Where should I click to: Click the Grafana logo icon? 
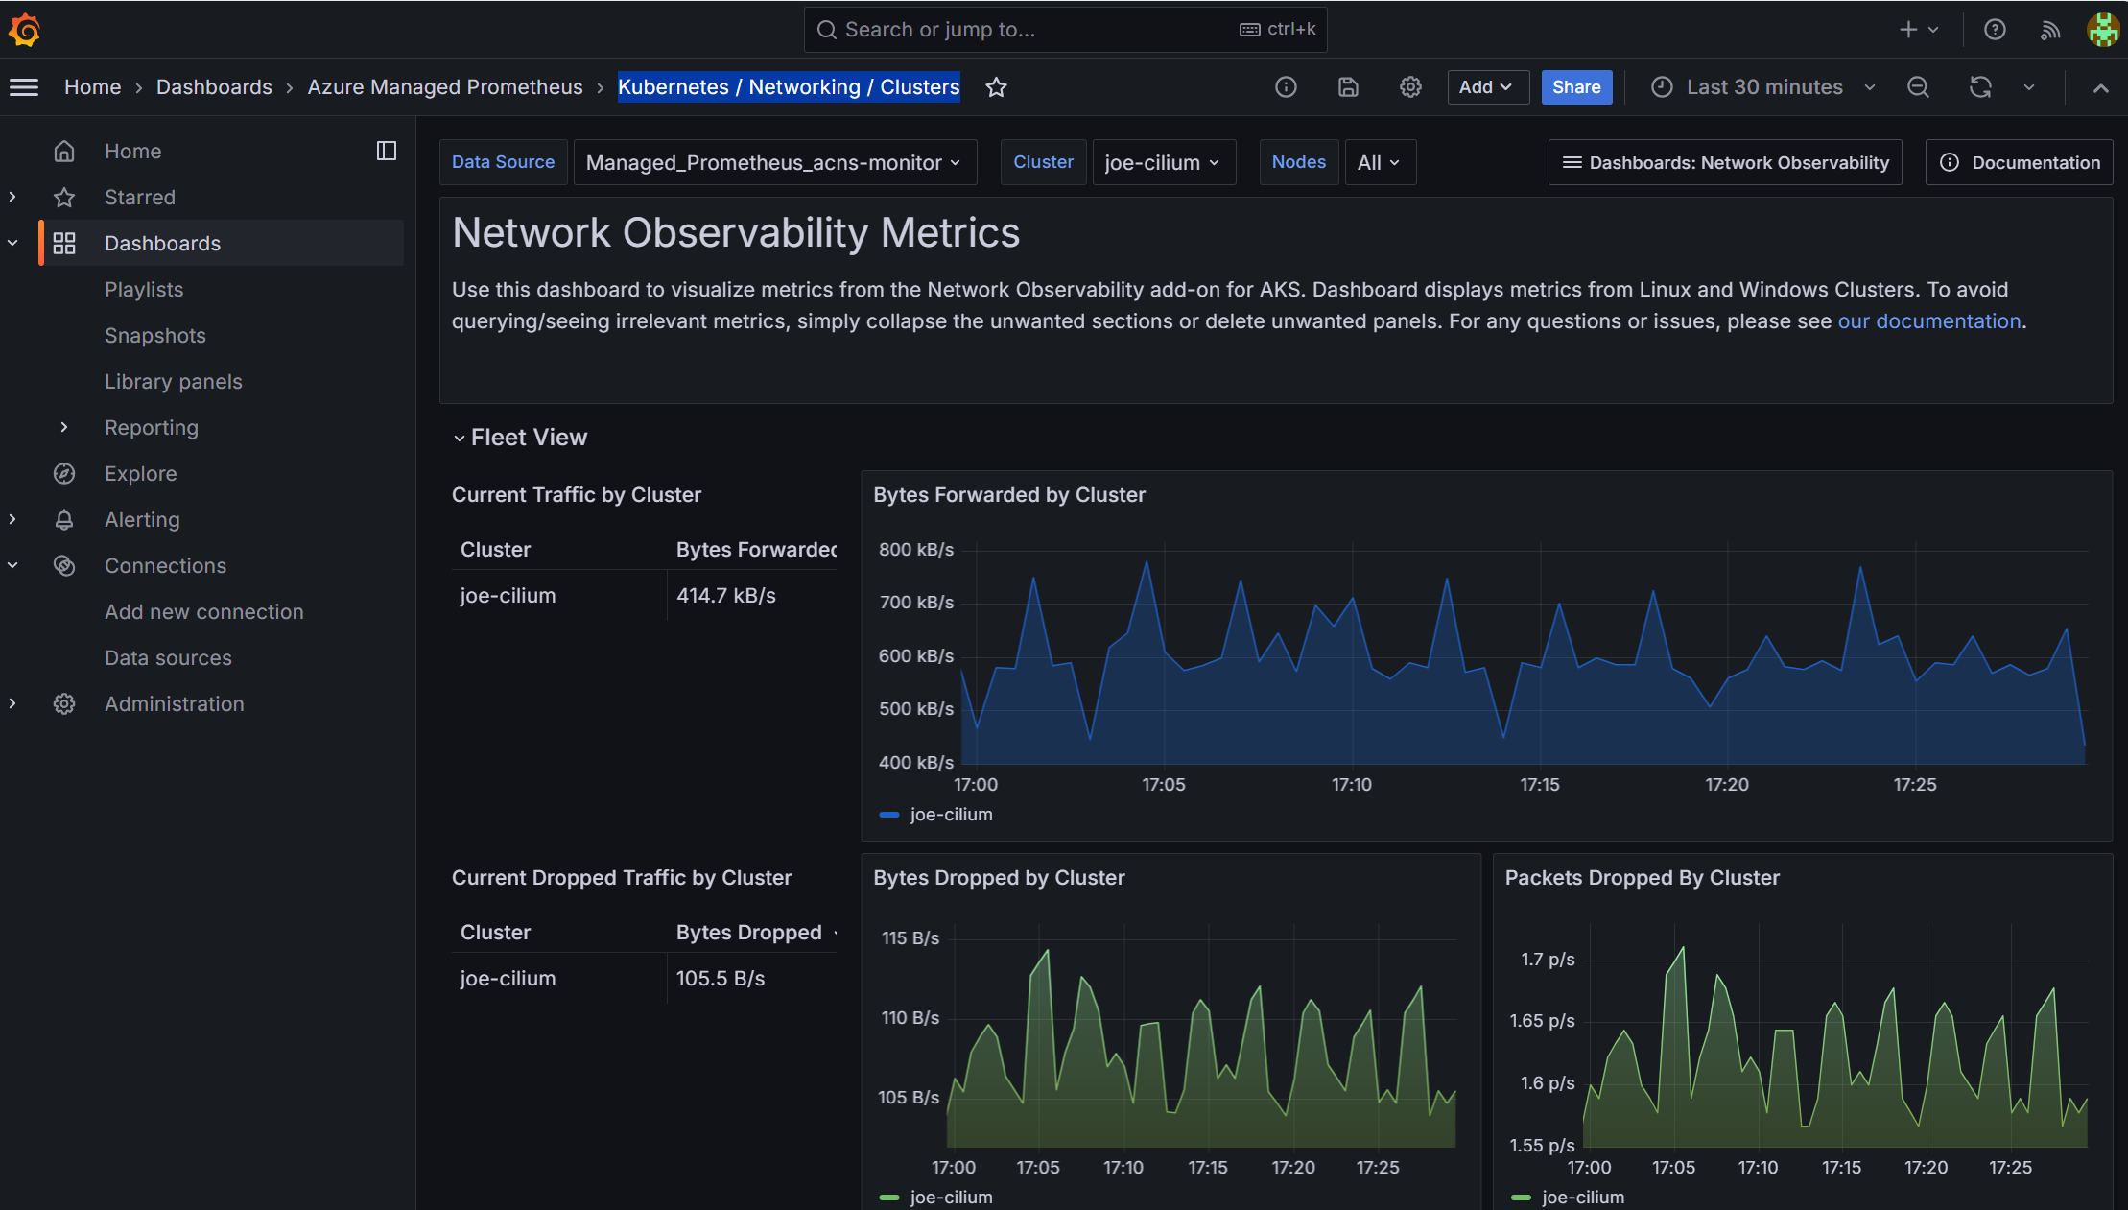click(24, 30)
